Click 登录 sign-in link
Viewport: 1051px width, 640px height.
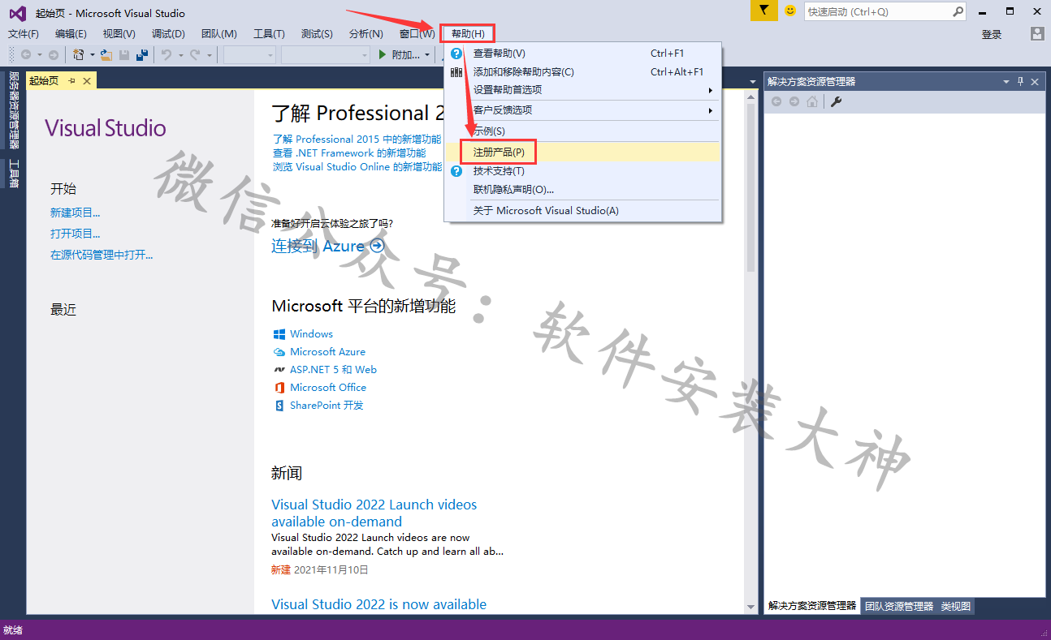[992, 34]
